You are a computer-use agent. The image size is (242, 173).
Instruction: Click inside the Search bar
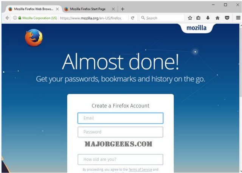(x=162, y=18)
